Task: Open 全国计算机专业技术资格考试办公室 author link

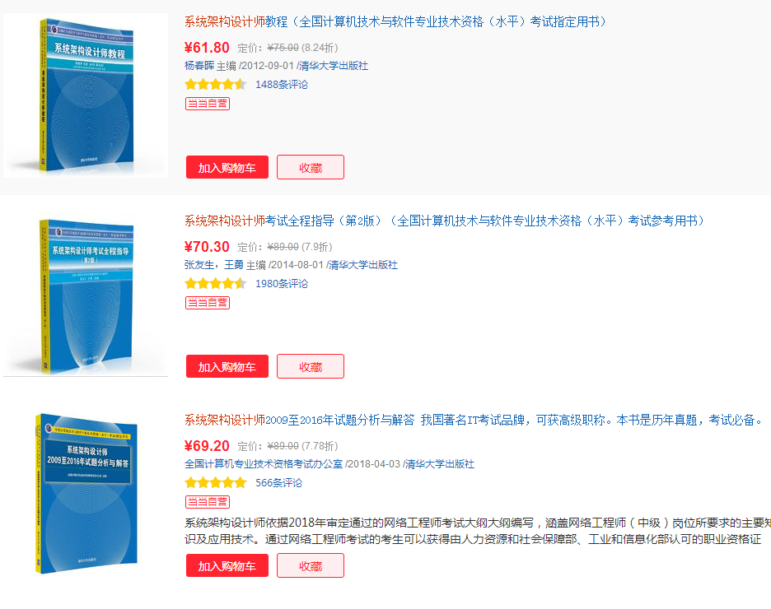Action: coord(264,464)
